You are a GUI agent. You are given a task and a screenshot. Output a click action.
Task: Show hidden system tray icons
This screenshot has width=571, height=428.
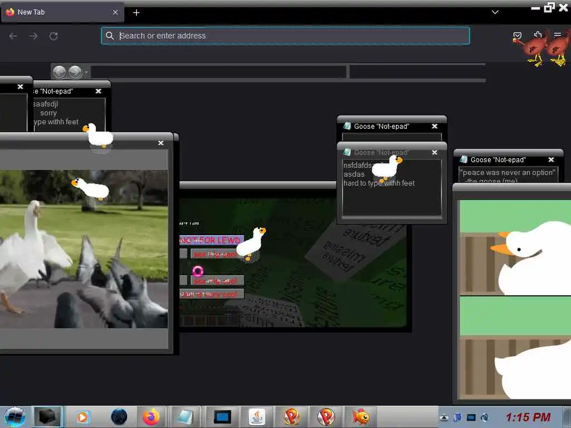click(x=444, y=417)
